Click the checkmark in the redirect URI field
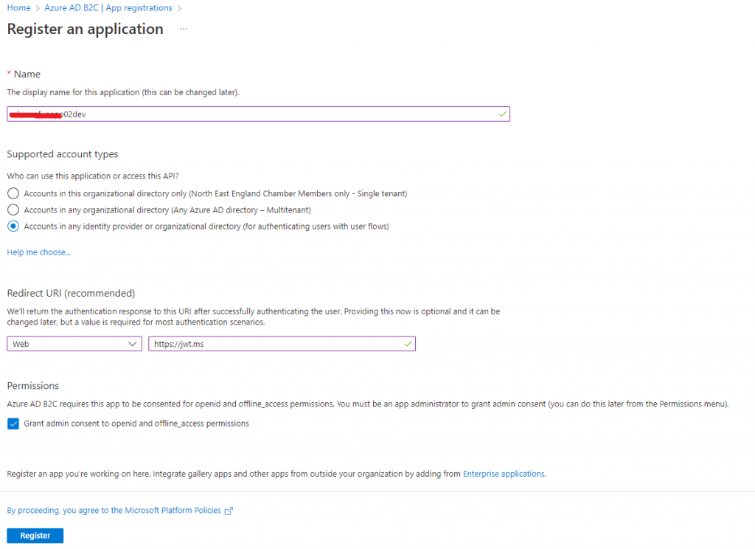The width and height of the screenshot is (755, 549). tap(406, 343)
